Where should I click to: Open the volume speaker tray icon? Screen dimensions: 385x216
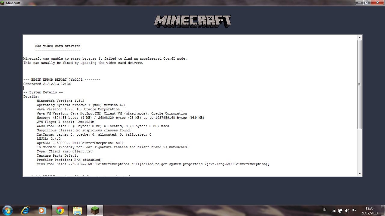tap(347, 211)
